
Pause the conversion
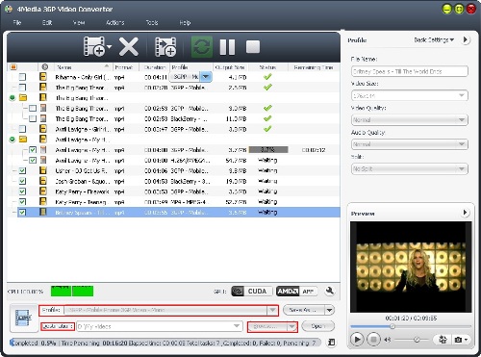[x=227, y=47]
